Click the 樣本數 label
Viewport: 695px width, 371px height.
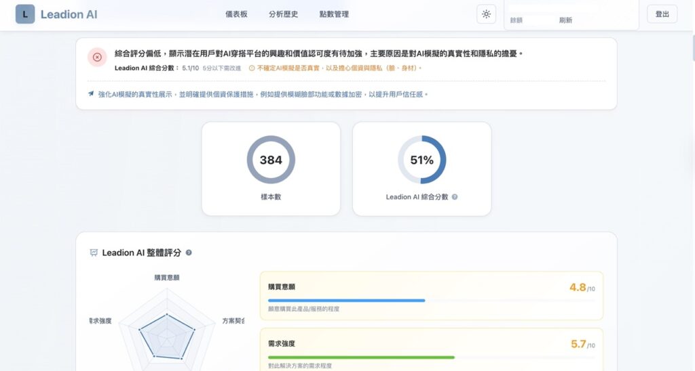[x=271, y=197]
